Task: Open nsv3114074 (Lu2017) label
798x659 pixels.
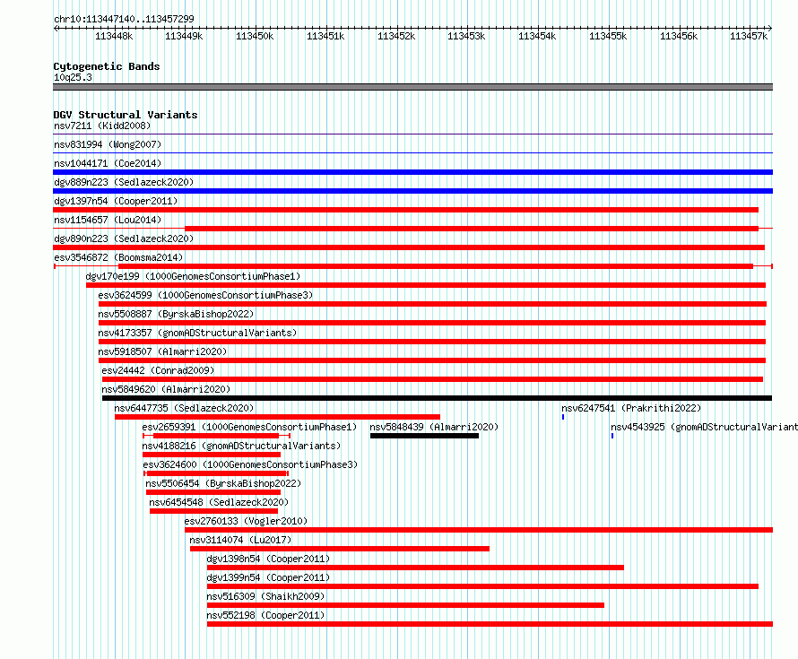Action: [x=240, y=540]
